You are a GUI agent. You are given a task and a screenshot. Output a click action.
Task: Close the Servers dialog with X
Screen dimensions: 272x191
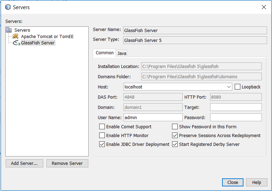tap(264, 7)
